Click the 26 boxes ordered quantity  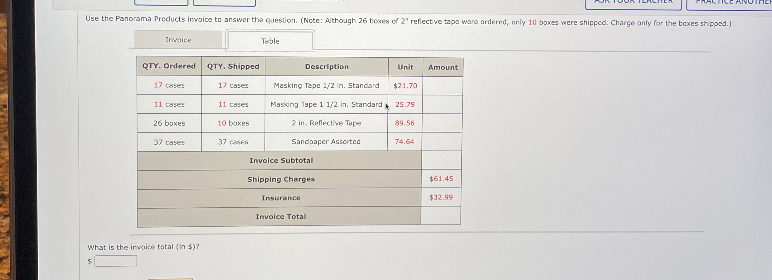[x=169, y=123]
